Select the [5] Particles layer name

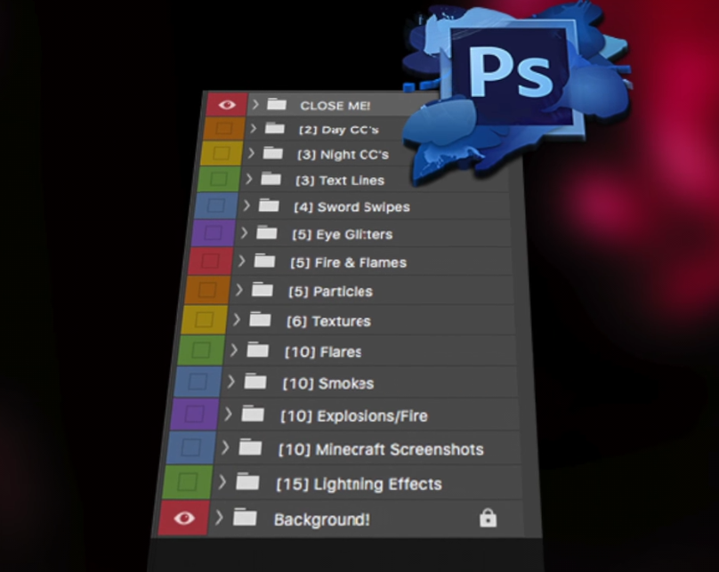(331, 292)
